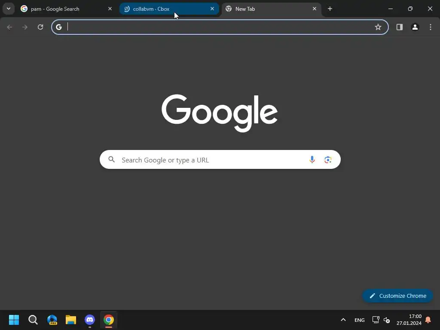This screenshot has height=330, width=440.
Task: Reload the page
Action: [40, 27]
